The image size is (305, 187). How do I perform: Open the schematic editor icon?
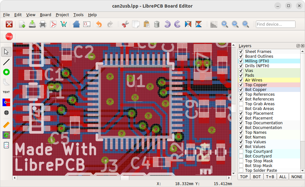click(87, 24)
